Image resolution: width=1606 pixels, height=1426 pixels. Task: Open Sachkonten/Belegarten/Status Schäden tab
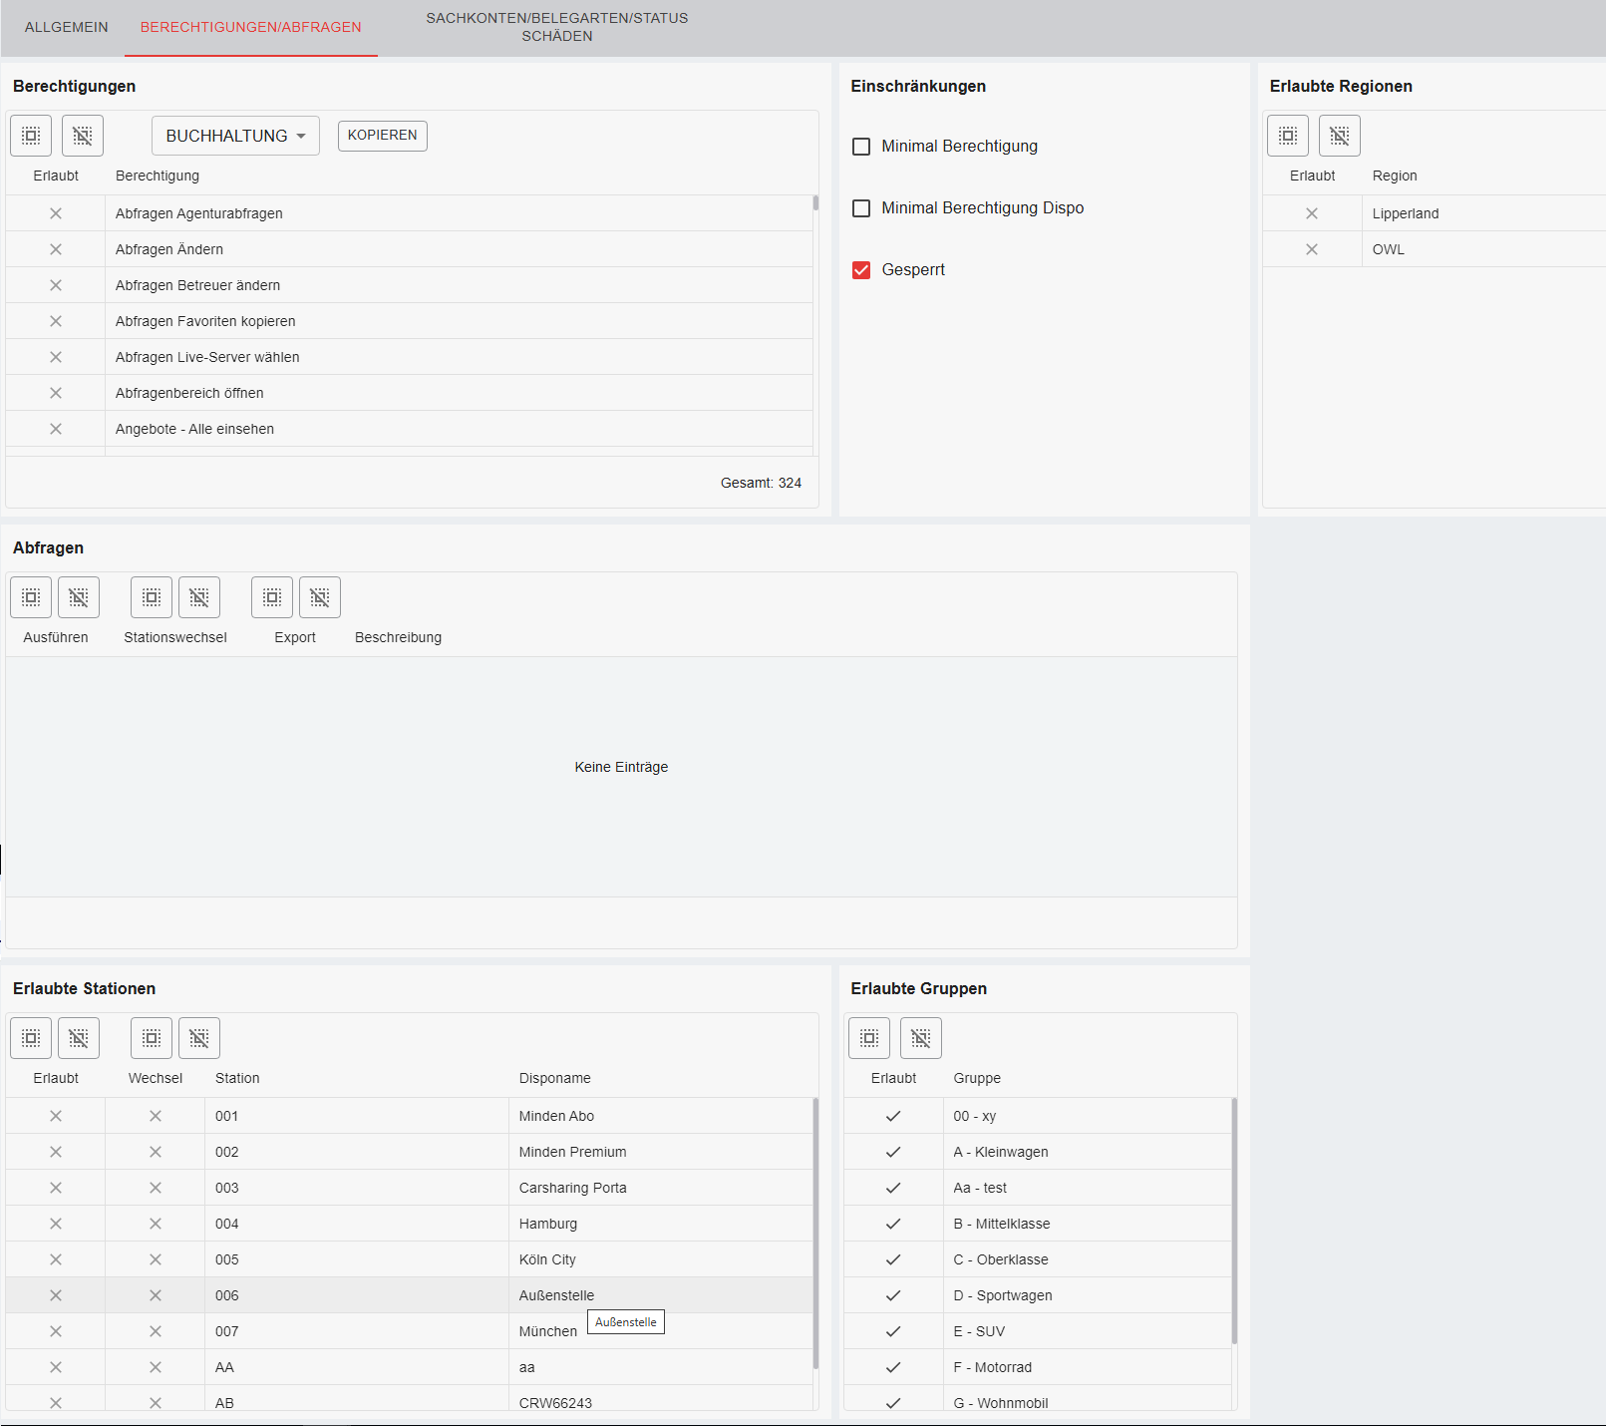tap(556, 27)
